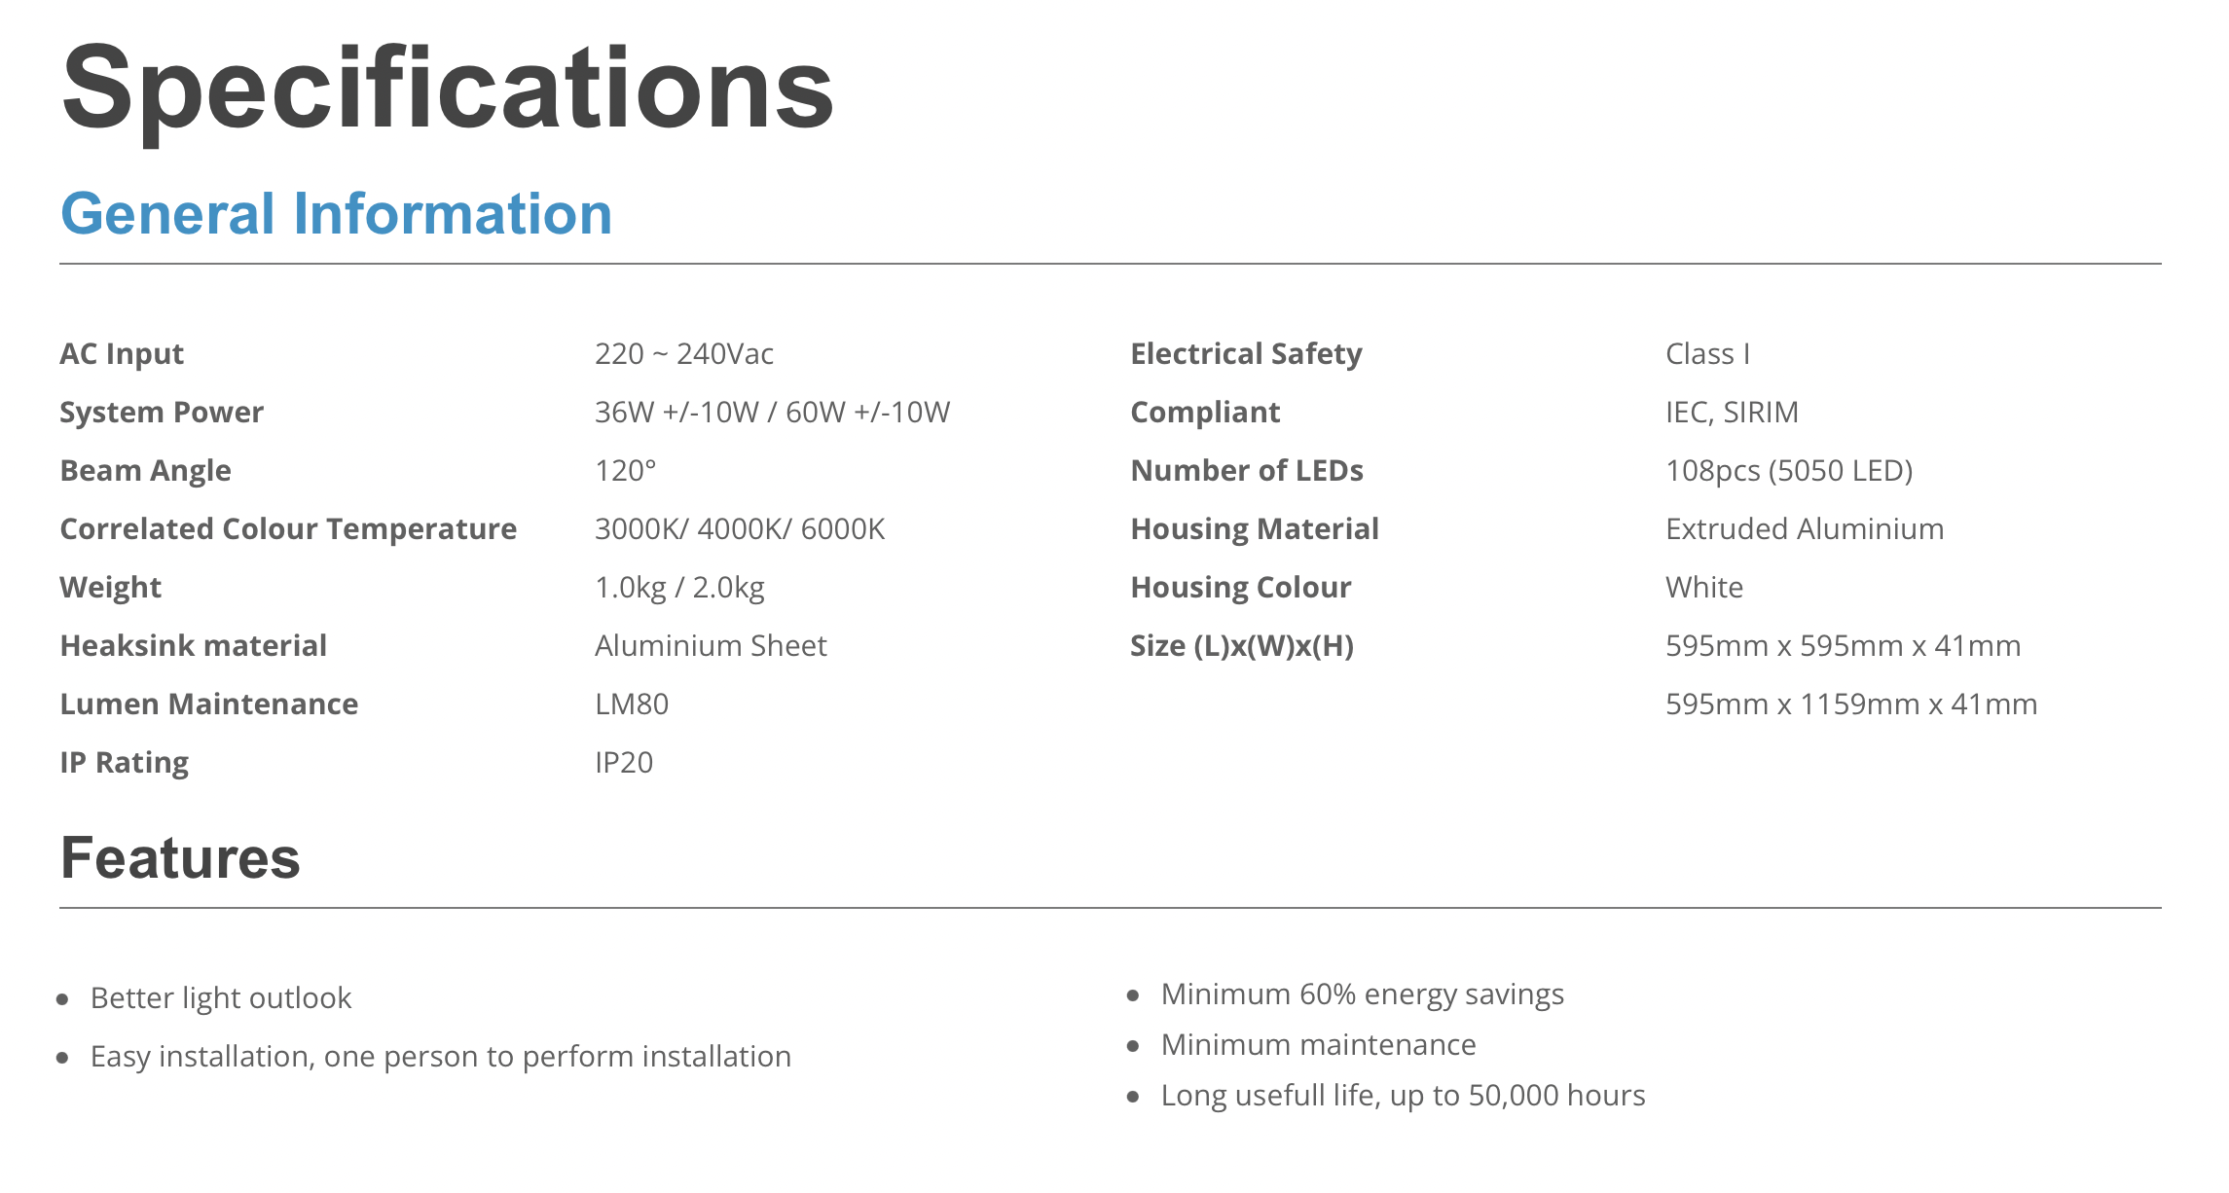Click the Specifications heading
This screenshot has width=2229, height=1193.
point(448,90)
